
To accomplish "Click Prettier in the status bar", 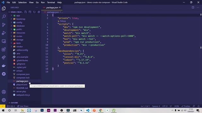I will (x=186, y=106).
